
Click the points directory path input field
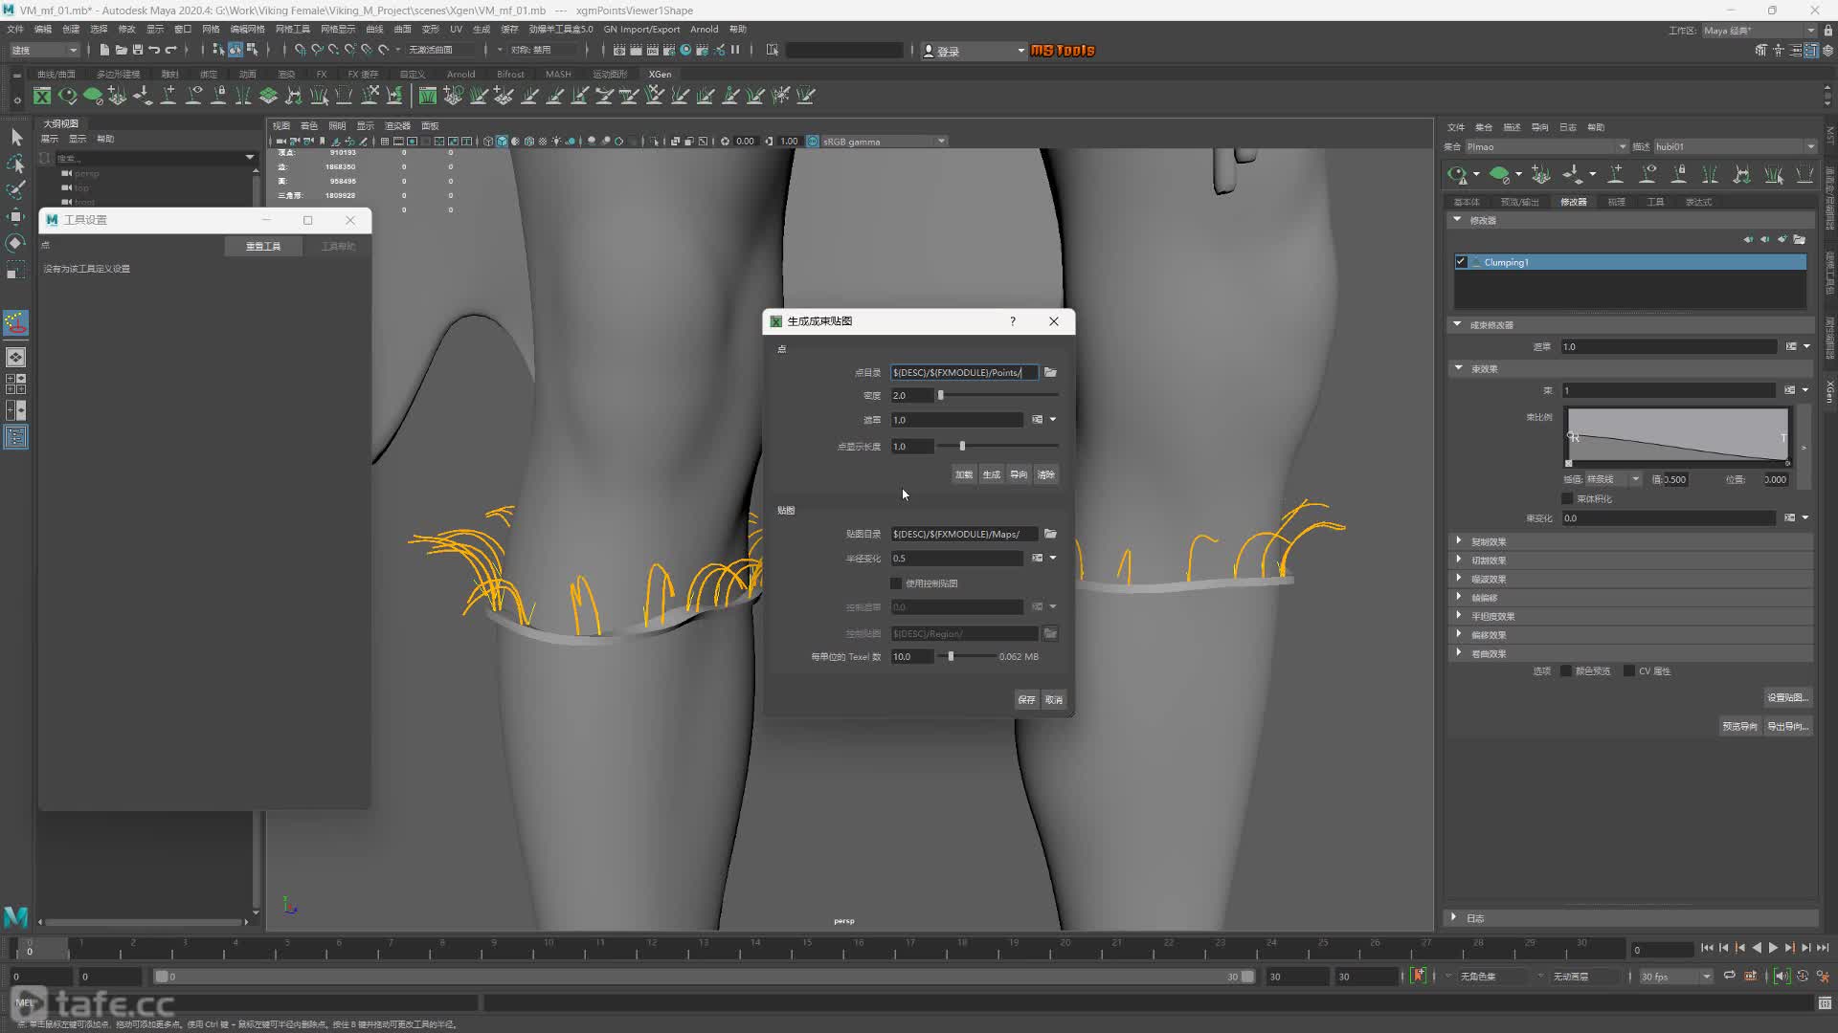coord(964,373)
